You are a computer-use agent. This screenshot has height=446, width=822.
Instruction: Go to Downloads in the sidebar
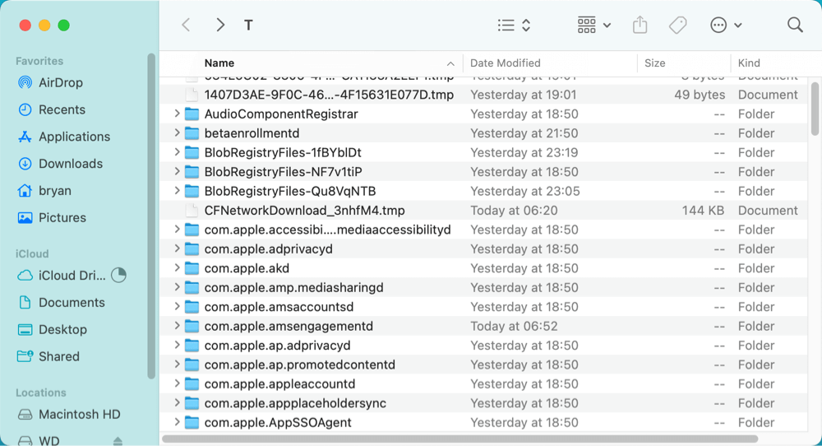click(x=60, y=164)
